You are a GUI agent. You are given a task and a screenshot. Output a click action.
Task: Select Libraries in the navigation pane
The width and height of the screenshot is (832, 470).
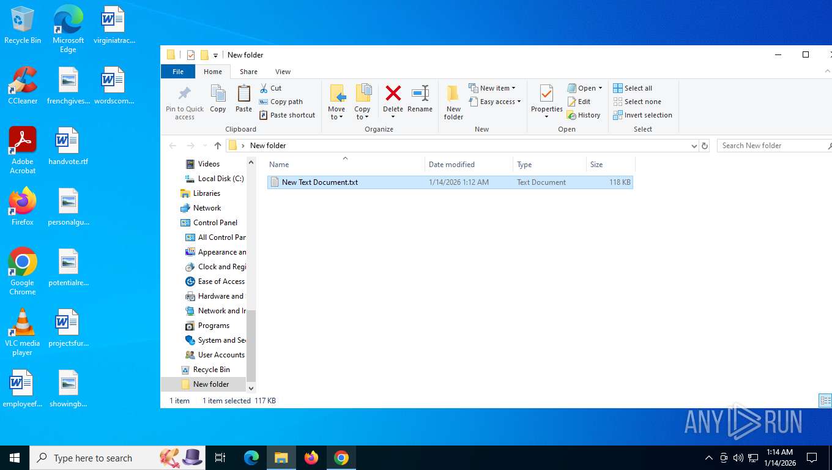(206, 193)
